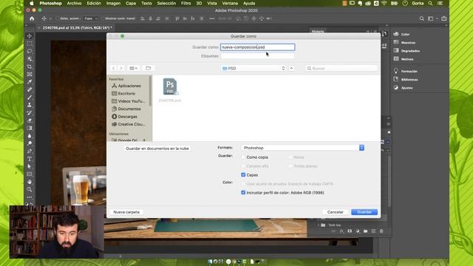This screenshot has width=473, height=266.
Task: Open Escritorio in the Favoritos sidebar
Action: pyautogui.click(x=126, y=94)
